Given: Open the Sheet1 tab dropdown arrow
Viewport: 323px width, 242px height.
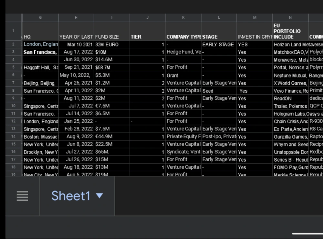Looking at the screenshot, I should pyautogui.click(x=99, y=196).
